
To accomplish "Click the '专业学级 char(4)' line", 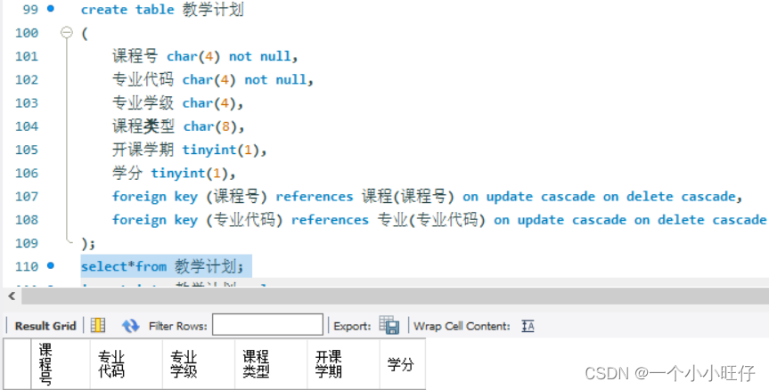I will point(177,103).
